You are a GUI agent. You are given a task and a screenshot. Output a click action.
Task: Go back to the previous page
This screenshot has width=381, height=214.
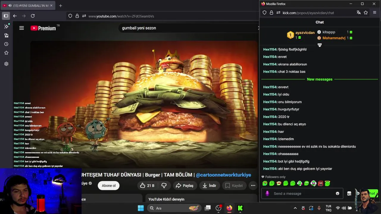point(15,16)
